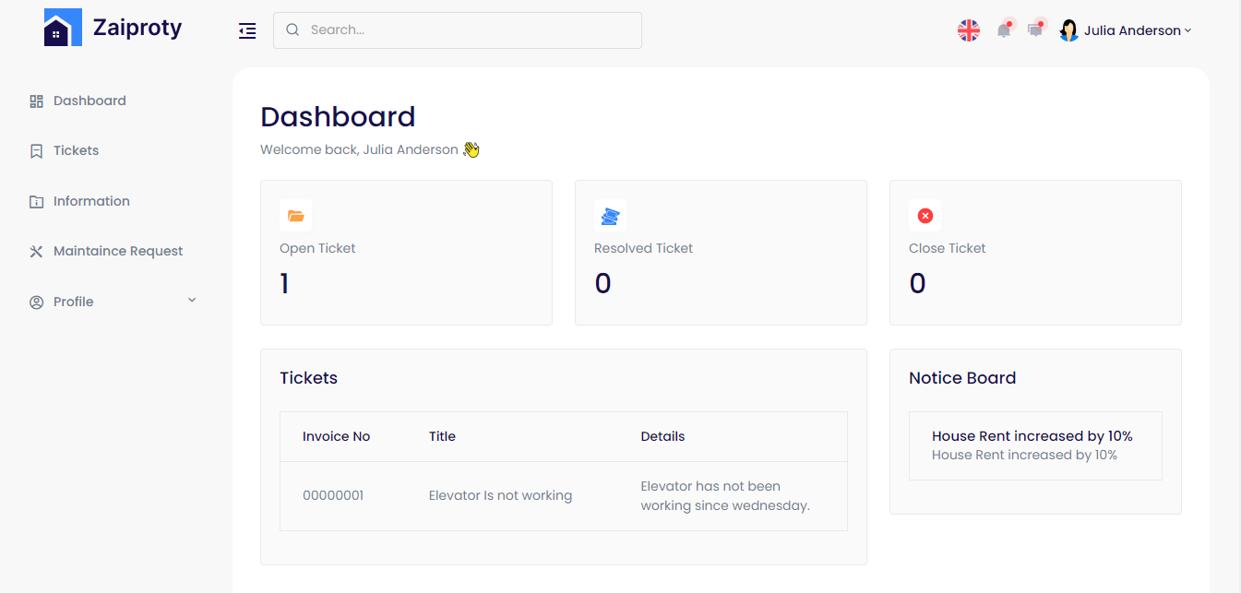
Task: Click the Zaiproty house logo icon
Action: (x=63, y=29)
